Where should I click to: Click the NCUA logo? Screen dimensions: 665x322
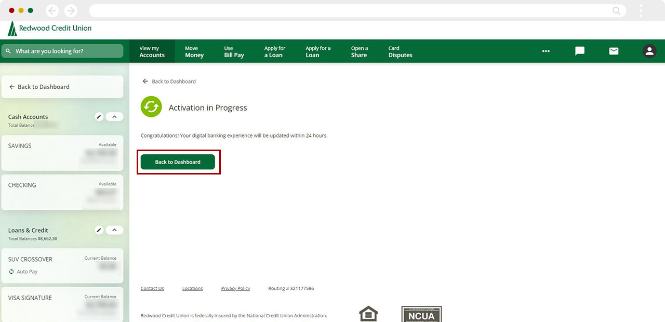pyautogui.click(x=421, y=314)
